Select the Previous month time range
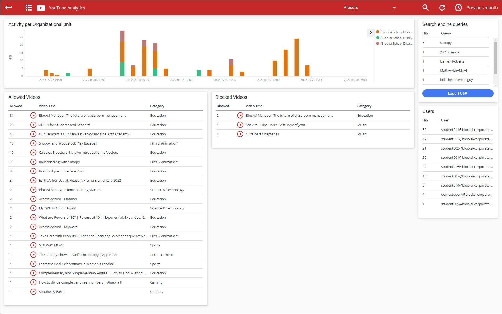 coord(482,8)
